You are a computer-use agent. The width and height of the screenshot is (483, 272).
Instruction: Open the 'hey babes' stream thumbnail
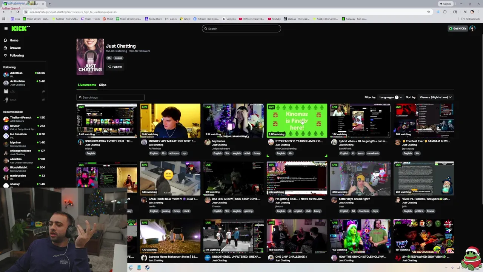pos(234,121)
